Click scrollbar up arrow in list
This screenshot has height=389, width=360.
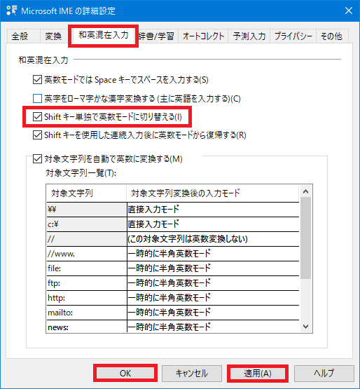[x=305, y=191]
